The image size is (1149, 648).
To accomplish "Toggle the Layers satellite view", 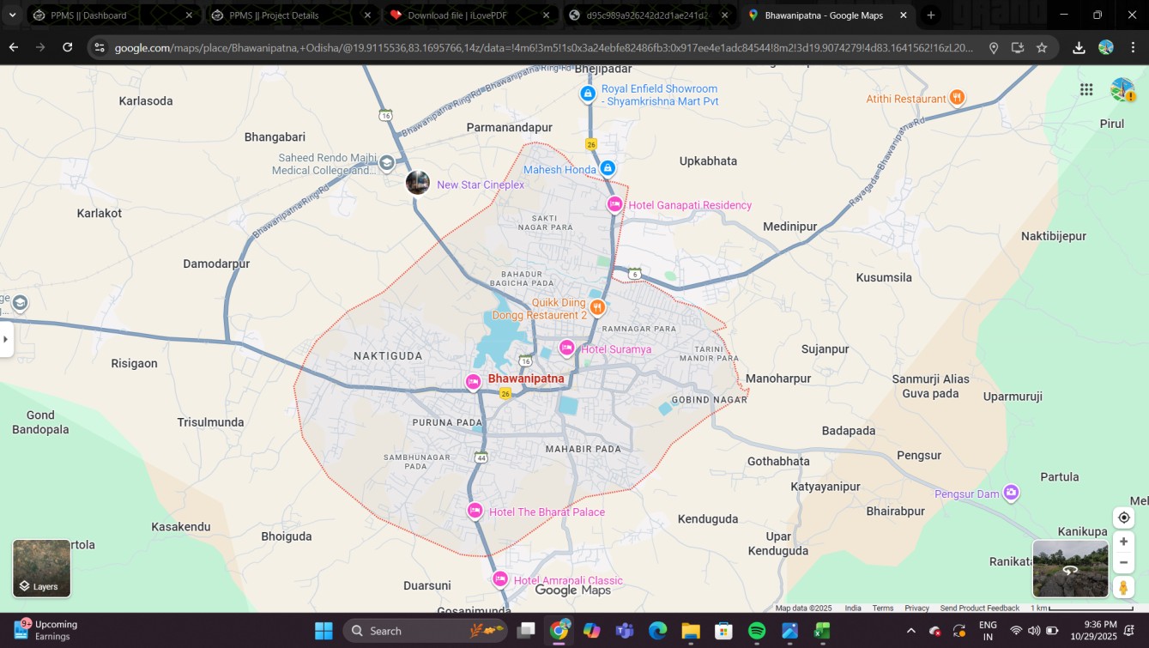I will pyautogui.click(x=42, y=568).
